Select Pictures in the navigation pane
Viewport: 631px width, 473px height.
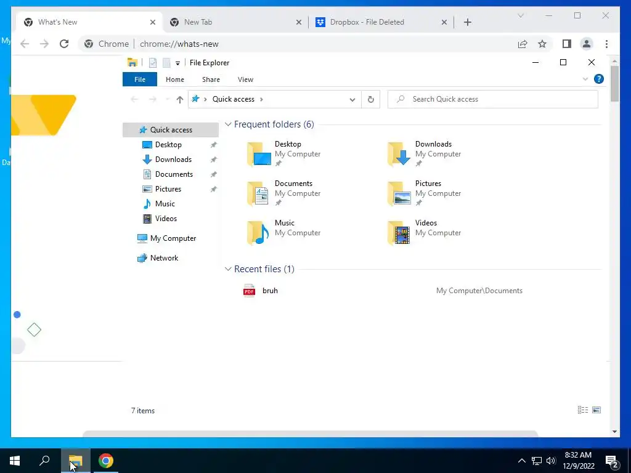pos(168,189)
